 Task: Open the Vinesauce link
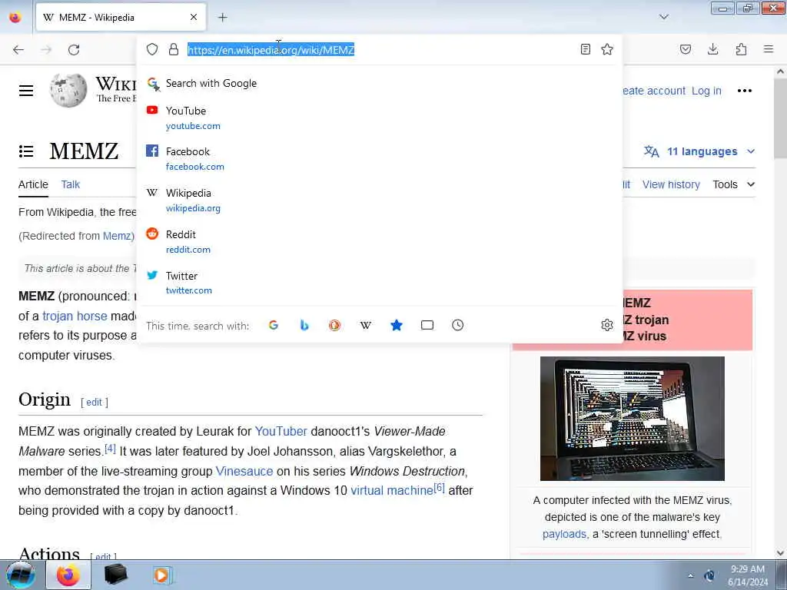pyautogui.click(x=244, y=471)
